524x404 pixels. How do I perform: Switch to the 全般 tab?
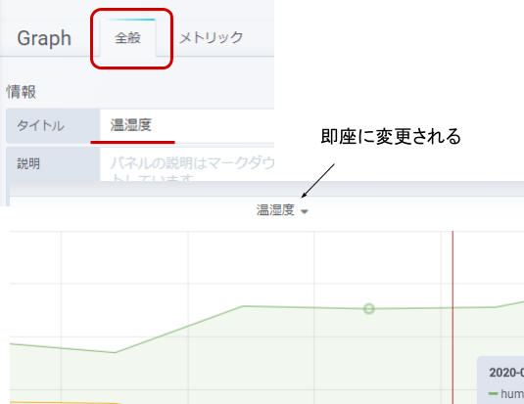click(x=127, y=38)
